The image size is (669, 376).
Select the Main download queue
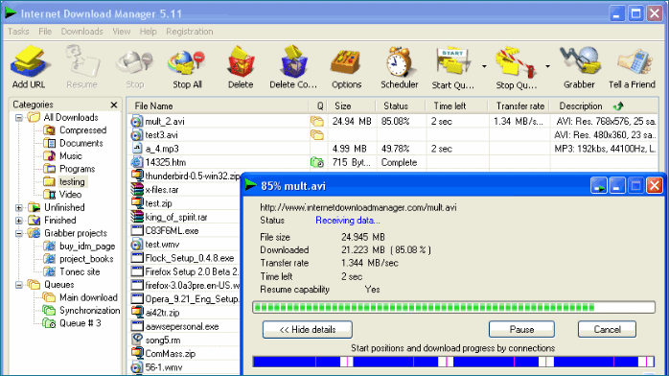click(81, 297)
